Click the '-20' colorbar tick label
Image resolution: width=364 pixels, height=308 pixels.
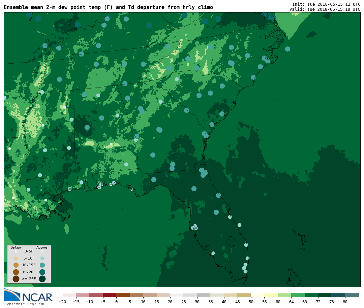[63, 302]
